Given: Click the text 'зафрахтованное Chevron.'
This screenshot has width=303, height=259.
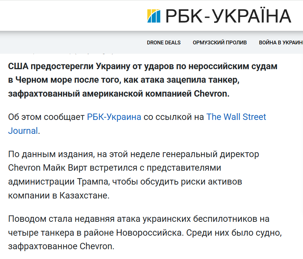Looking at the screenshot, I should pyautogui.click(x=61, y=246).
